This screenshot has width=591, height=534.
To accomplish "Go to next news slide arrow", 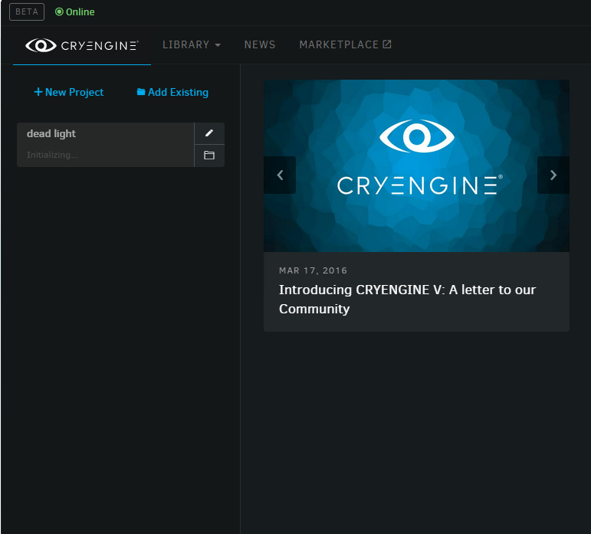I will pos(553,175).
